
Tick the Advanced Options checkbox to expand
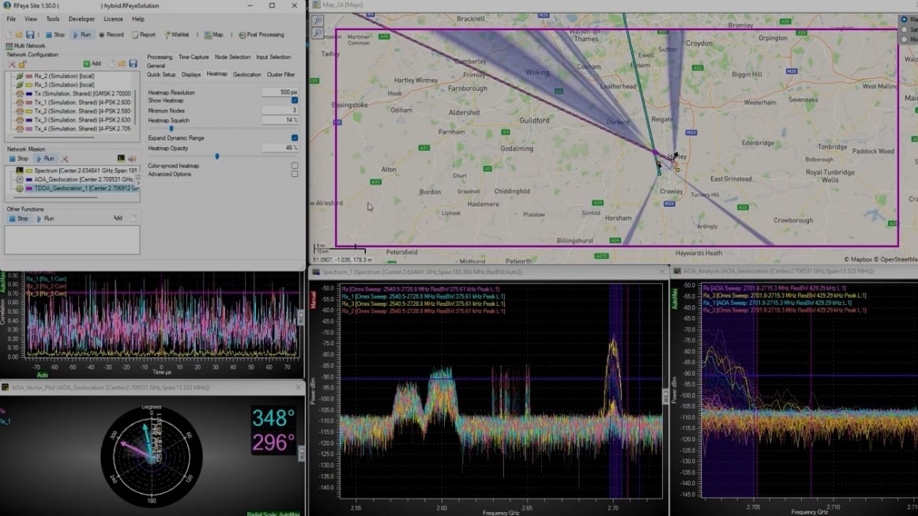point(295,174)
